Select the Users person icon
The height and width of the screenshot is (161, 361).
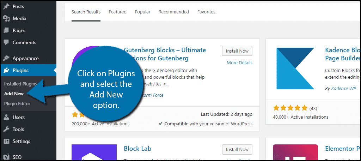6,117
